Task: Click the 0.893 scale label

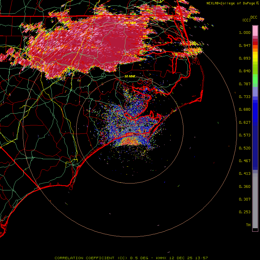Action: tap(245, 58)
